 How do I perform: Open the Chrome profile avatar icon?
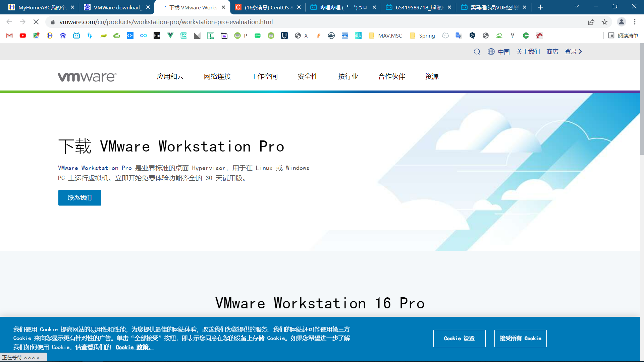click(x=621, y=22)
